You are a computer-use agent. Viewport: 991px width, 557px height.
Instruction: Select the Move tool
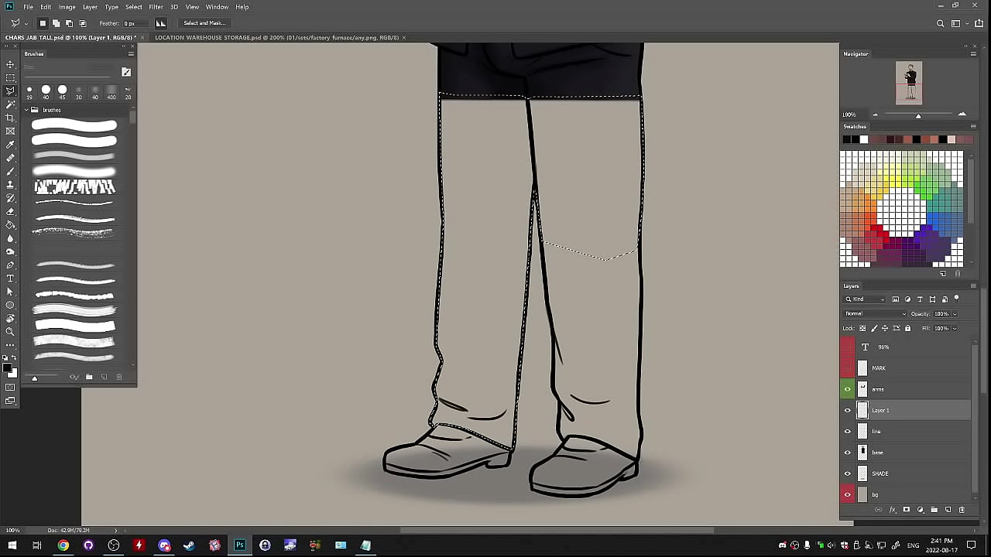pyautogui.click(x=10, y=64)
